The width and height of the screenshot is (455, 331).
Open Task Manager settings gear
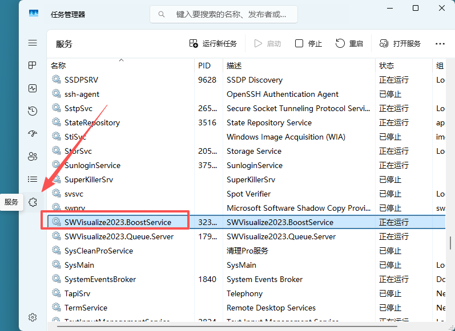tap(33, 317)
